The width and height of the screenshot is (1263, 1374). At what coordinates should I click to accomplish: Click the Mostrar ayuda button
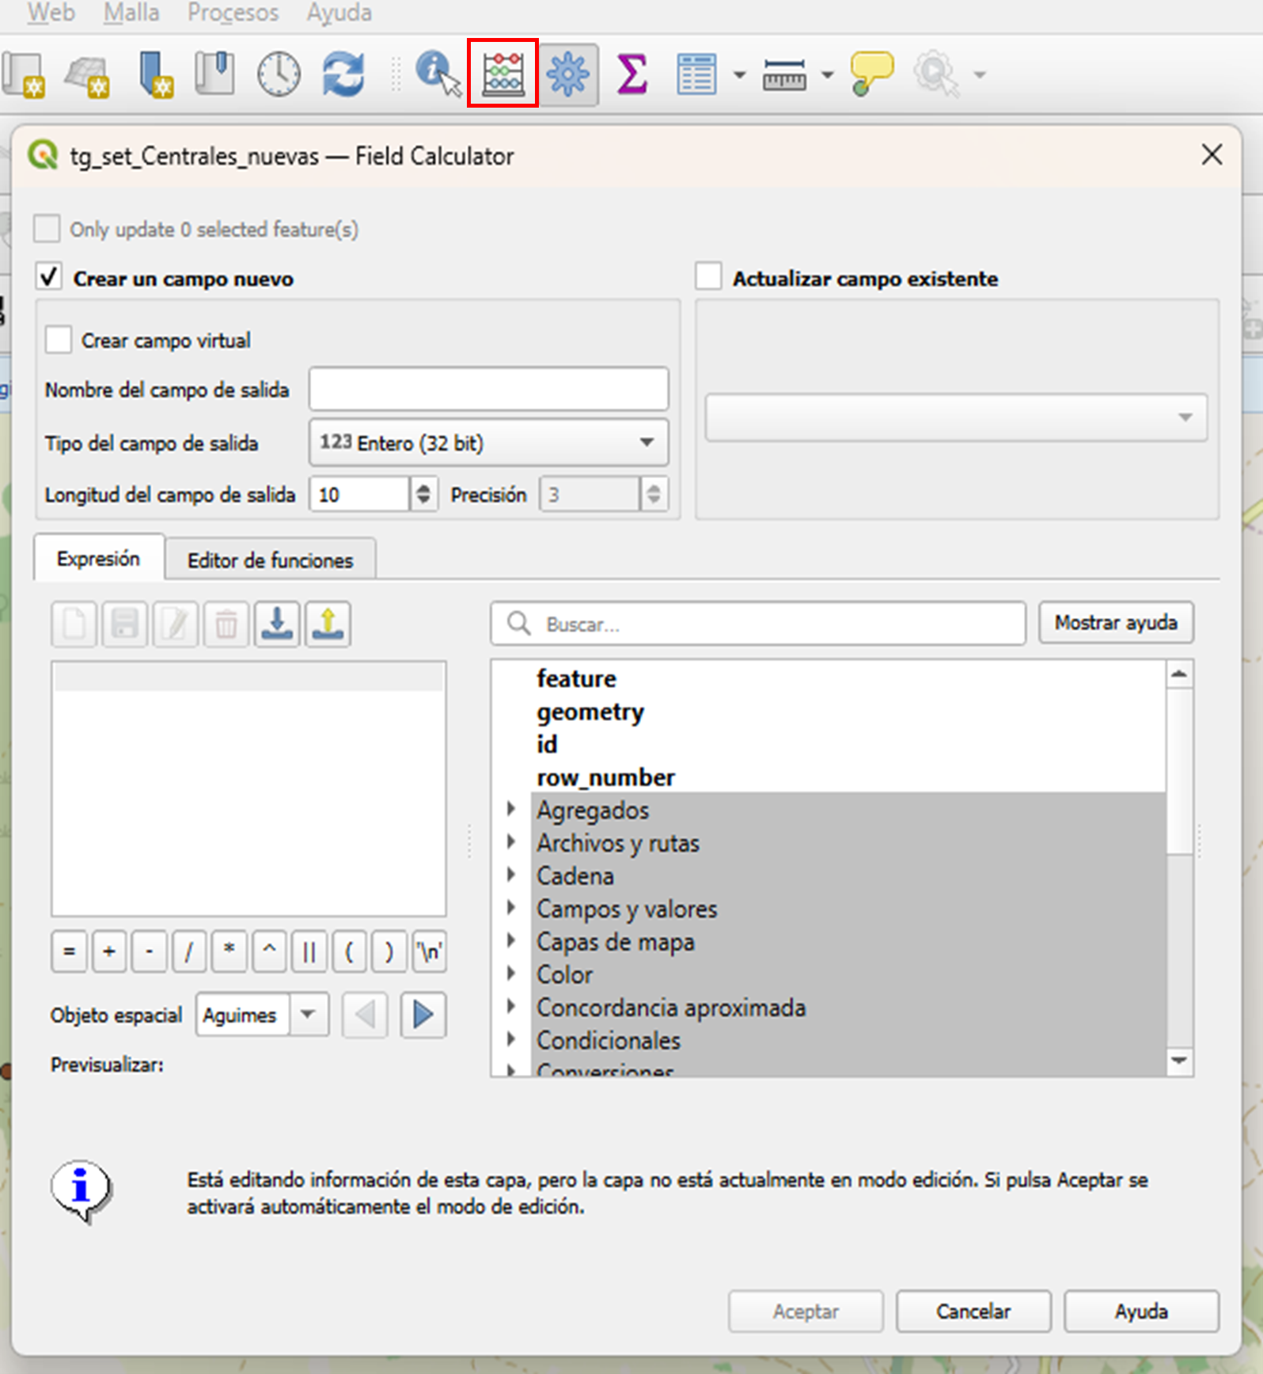(x=1116, y=623)
